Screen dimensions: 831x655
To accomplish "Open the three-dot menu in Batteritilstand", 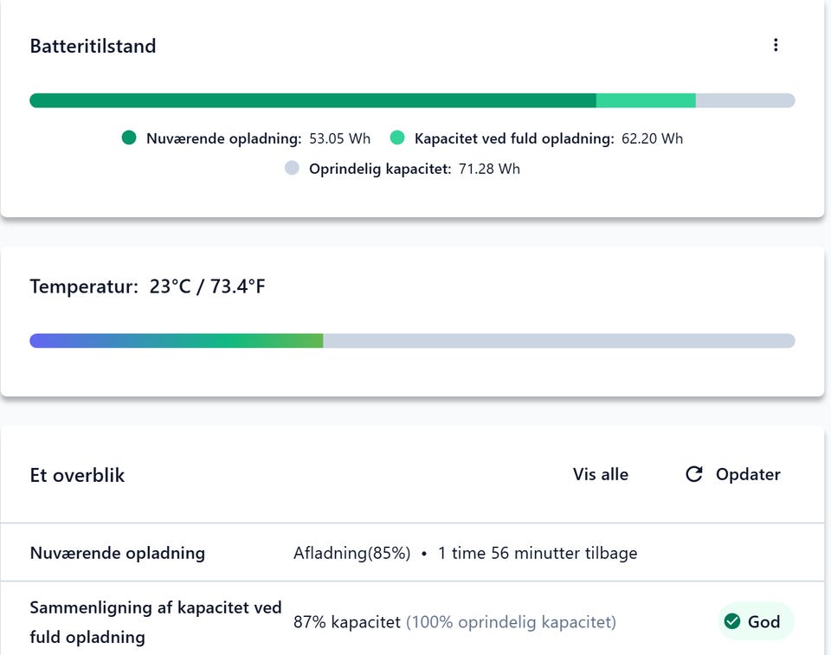I will pyautogui.click(x=776, y=45).
